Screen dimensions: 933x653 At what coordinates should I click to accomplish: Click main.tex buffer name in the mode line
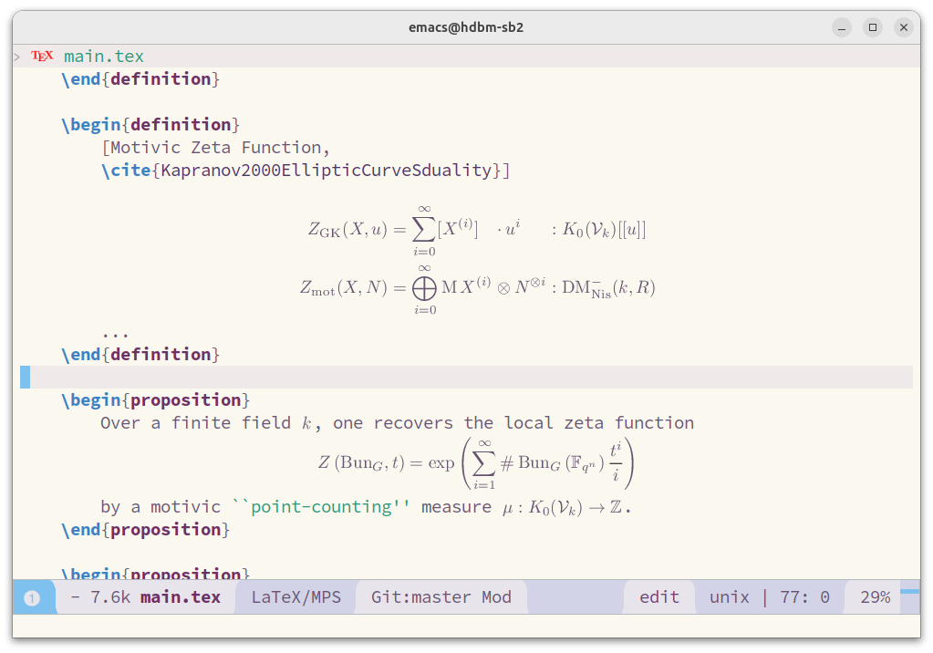(182, 596)
